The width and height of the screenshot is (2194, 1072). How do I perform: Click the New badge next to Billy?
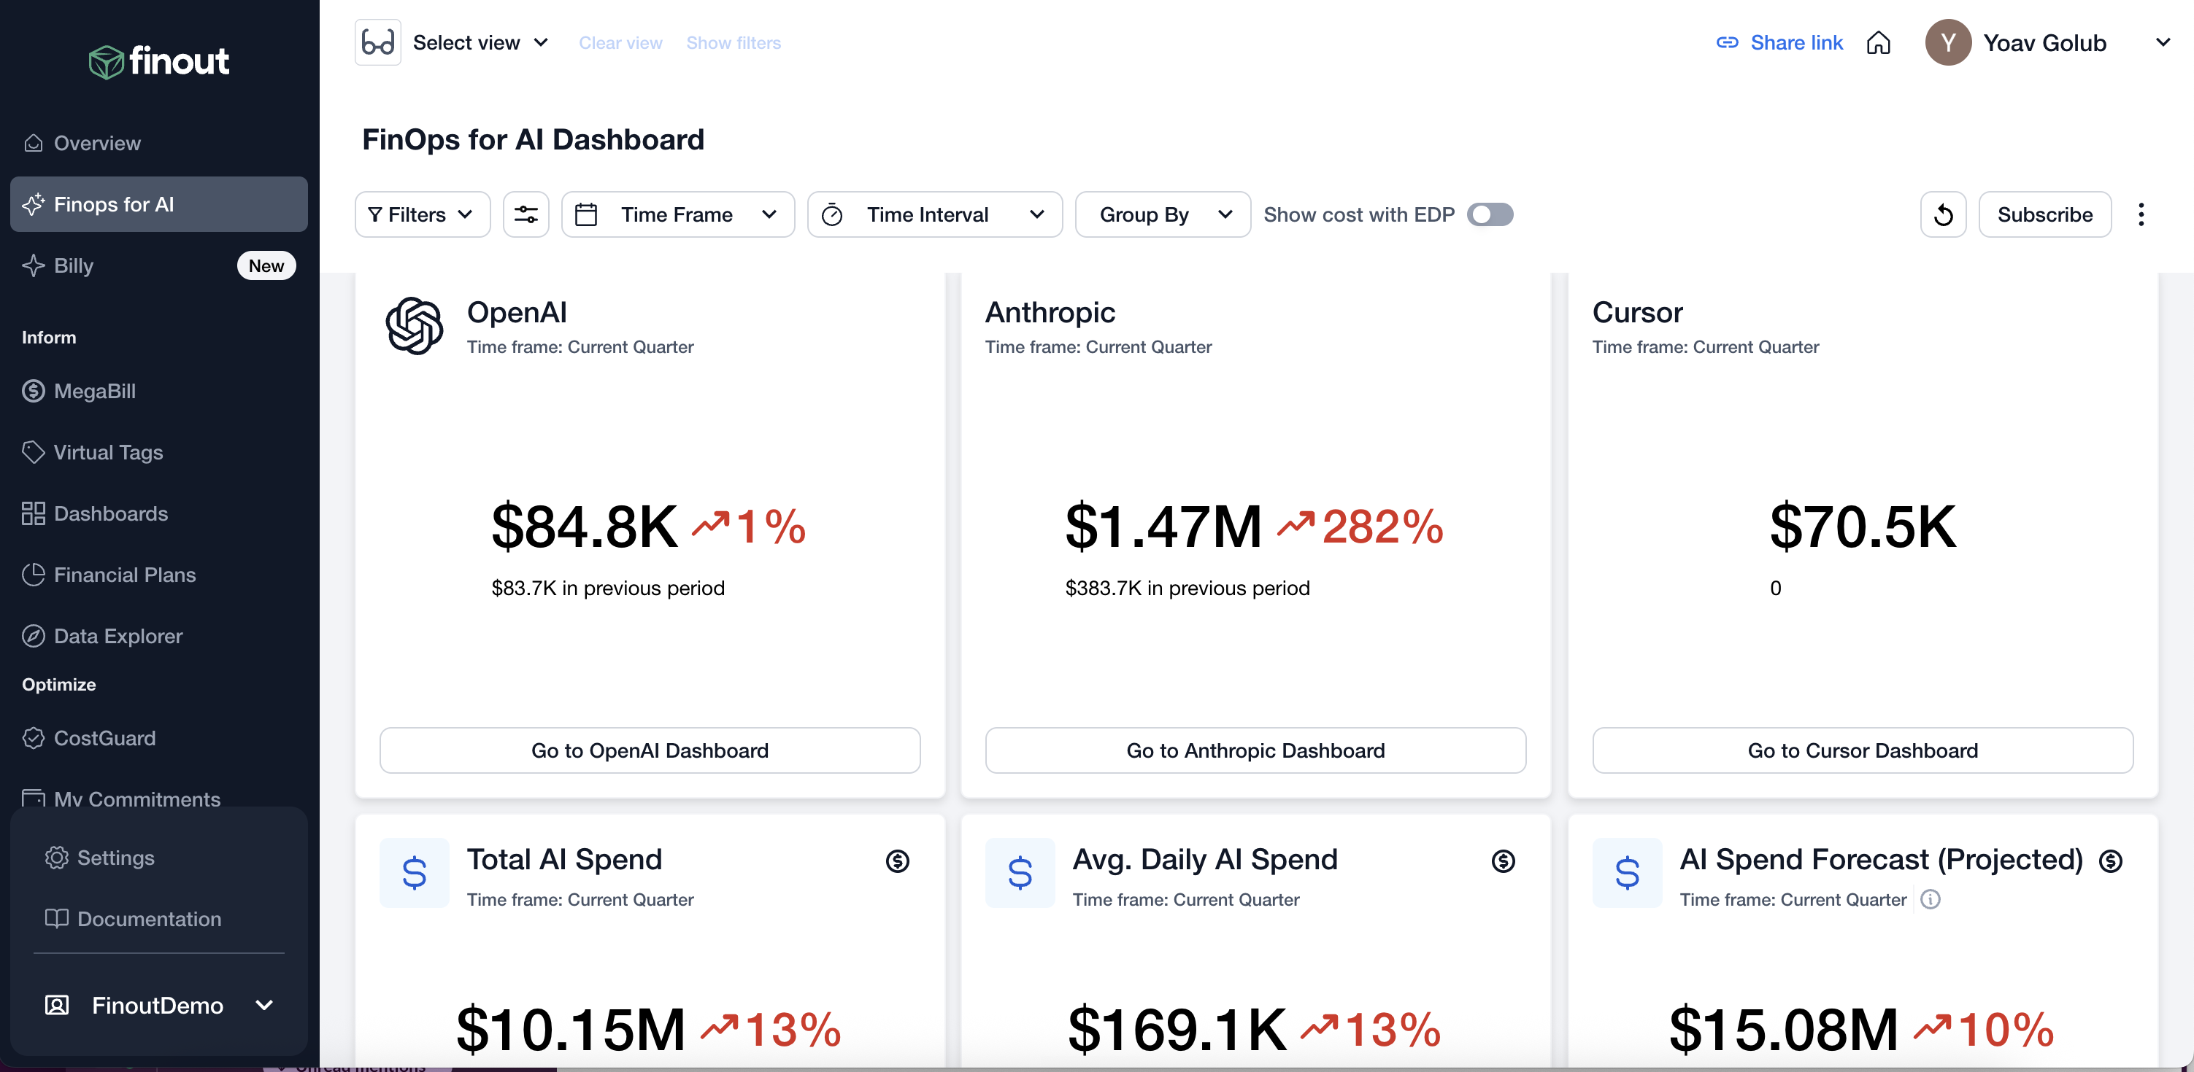point(266,265)
